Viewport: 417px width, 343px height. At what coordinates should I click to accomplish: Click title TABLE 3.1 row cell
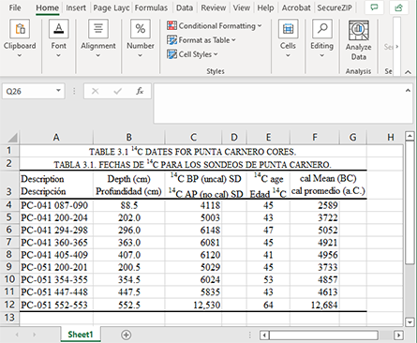193,152
